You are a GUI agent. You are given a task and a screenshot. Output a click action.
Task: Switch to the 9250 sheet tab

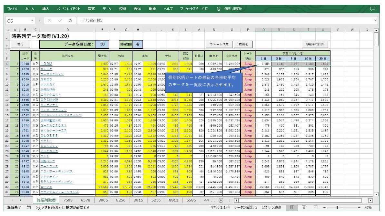[121, 200]
